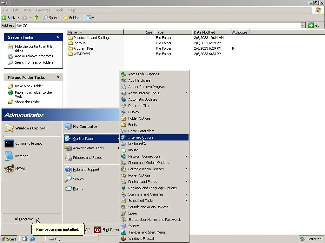Open Folder Options entry

(x=155, y=118)
